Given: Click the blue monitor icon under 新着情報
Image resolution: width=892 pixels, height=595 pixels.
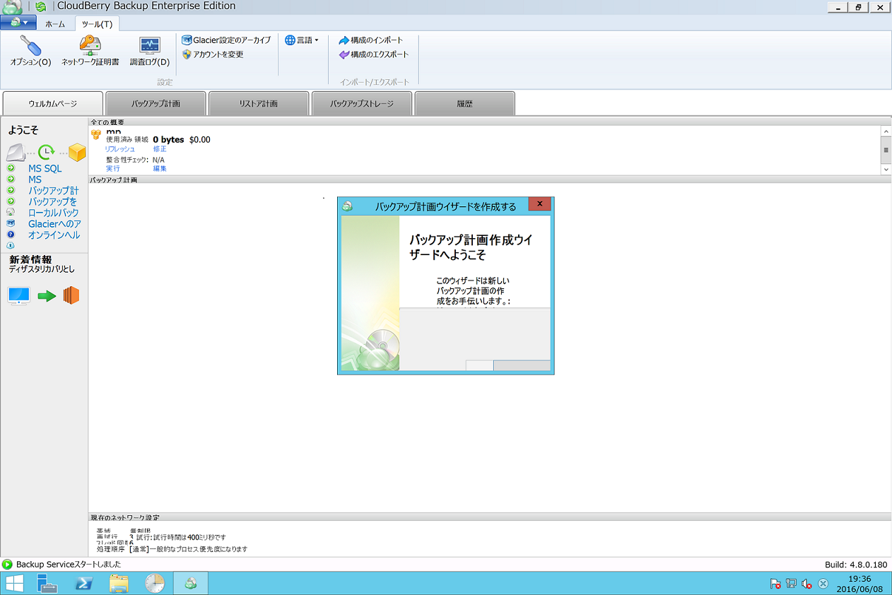Looking at the screenshot, I should (x=18, y=295).
